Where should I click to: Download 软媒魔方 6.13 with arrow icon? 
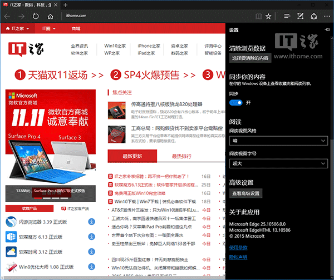click(x=92, y=237)
